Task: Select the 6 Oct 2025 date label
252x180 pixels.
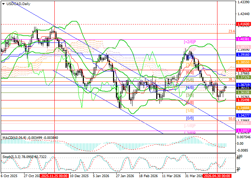Action: [9, 176]
